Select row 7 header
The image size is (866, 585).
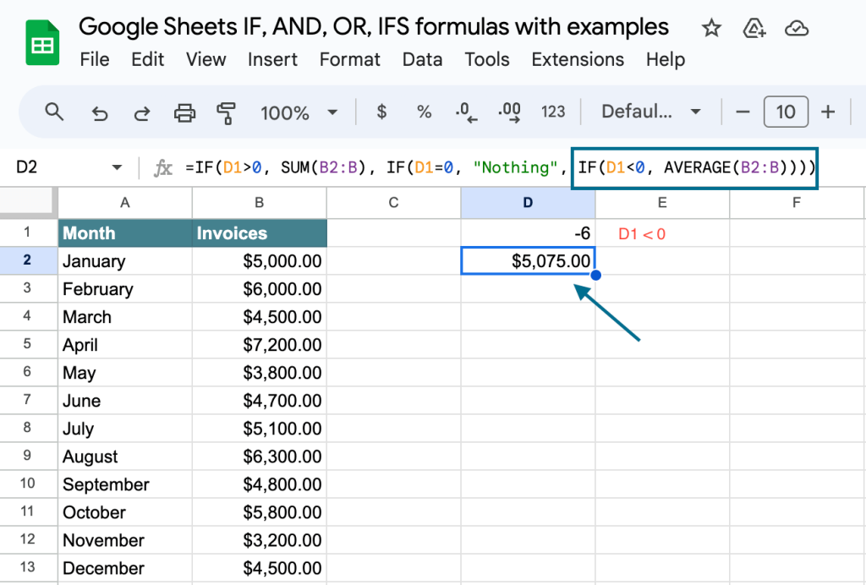click(x=28, y=400)
